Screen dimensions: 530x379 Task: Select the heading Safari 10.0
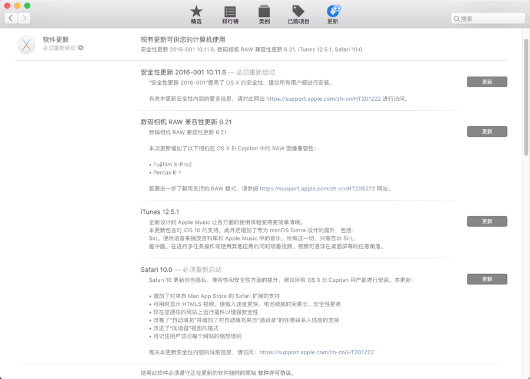[156, 270]
